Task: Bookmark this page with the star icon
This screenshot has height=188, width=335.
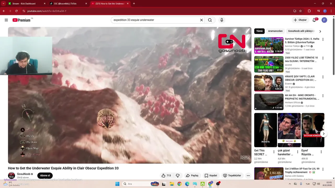Action: click(x=300, y=11)
